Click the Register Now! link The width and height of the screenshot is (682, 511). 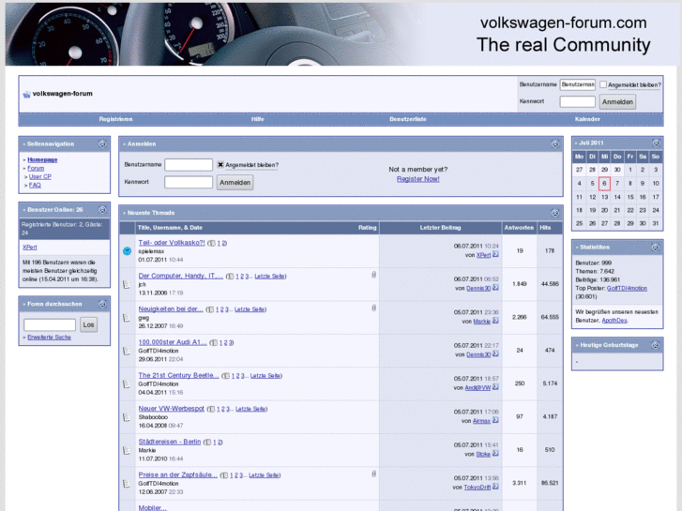(x=417, y=178)
